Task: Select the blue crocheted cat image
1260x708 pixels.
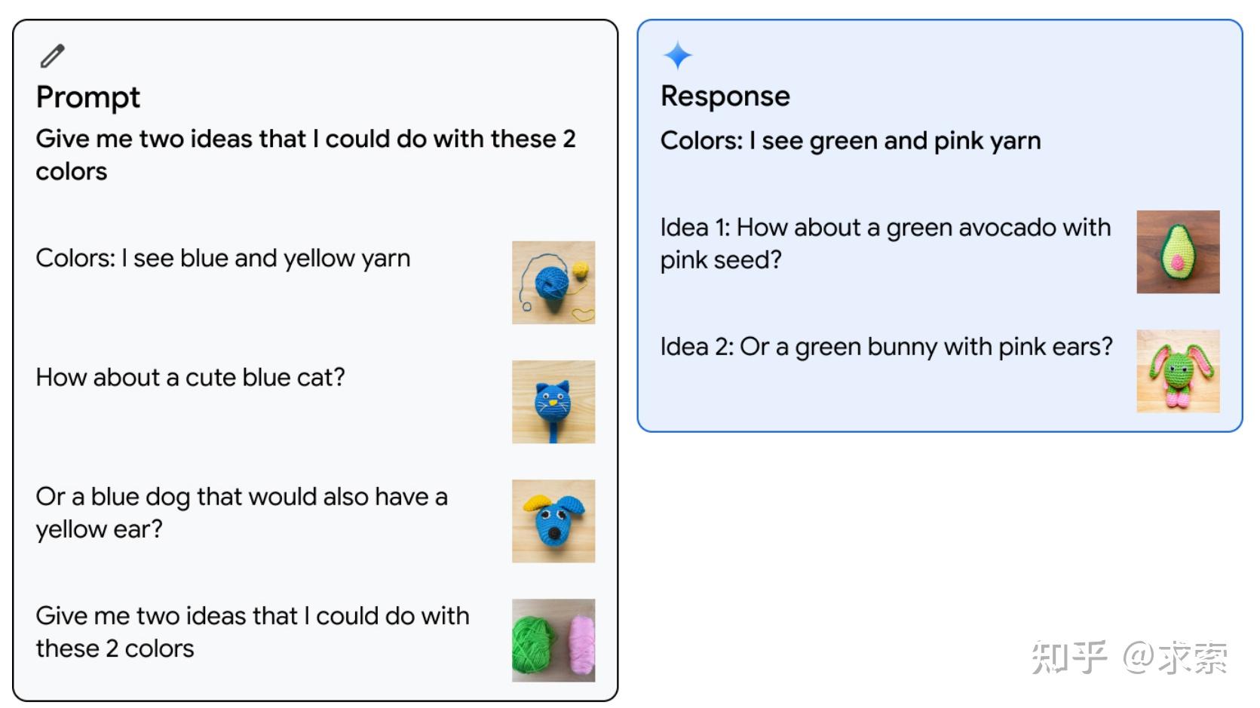Action: pos(553,402)
